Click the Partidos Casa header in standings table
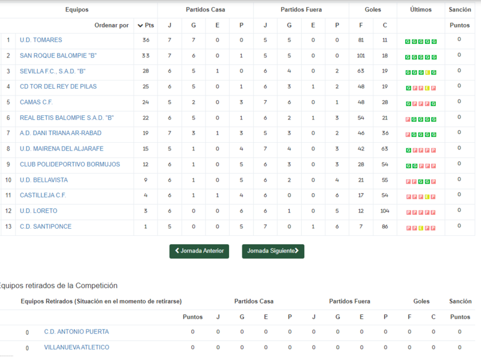This screenshot has height=357, width=481. [x=206, y=10]
